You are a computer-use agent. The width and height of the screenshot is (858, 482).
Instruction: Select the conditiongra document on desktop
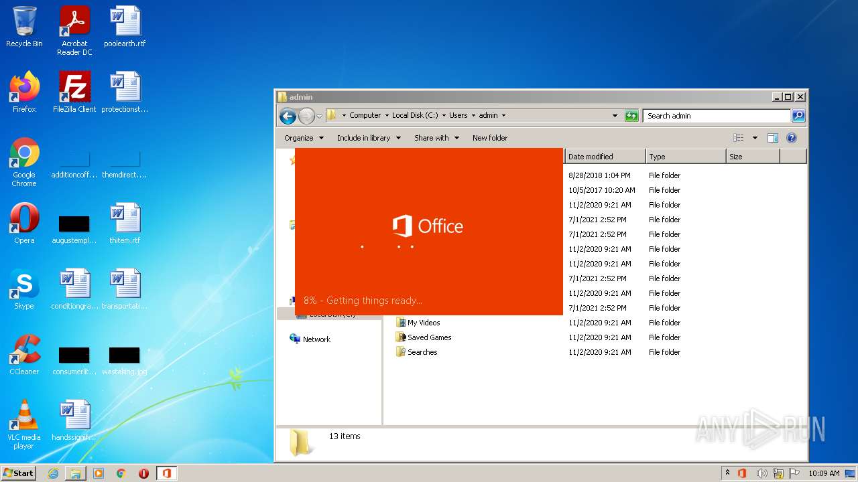[74, 289]
